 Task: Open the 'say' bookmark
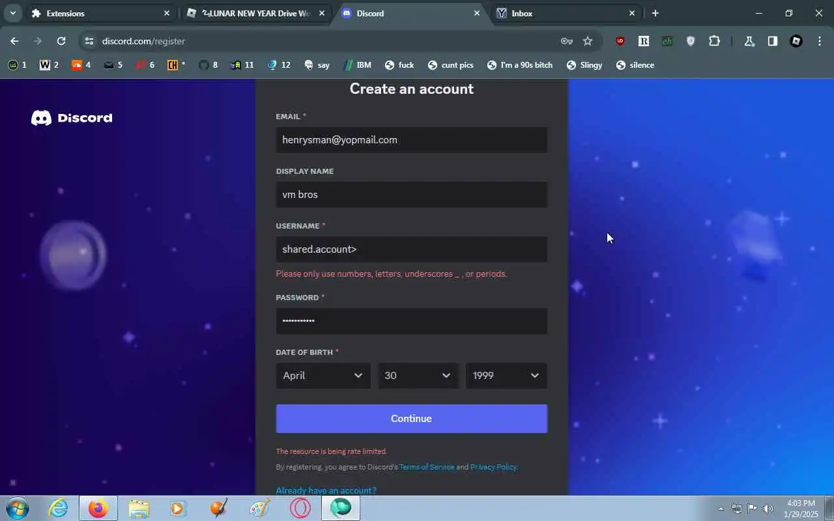point(317,65)
